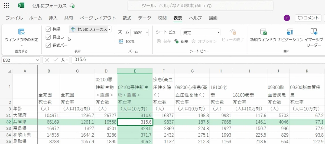Select cell with value 104971

pos(49,115)
